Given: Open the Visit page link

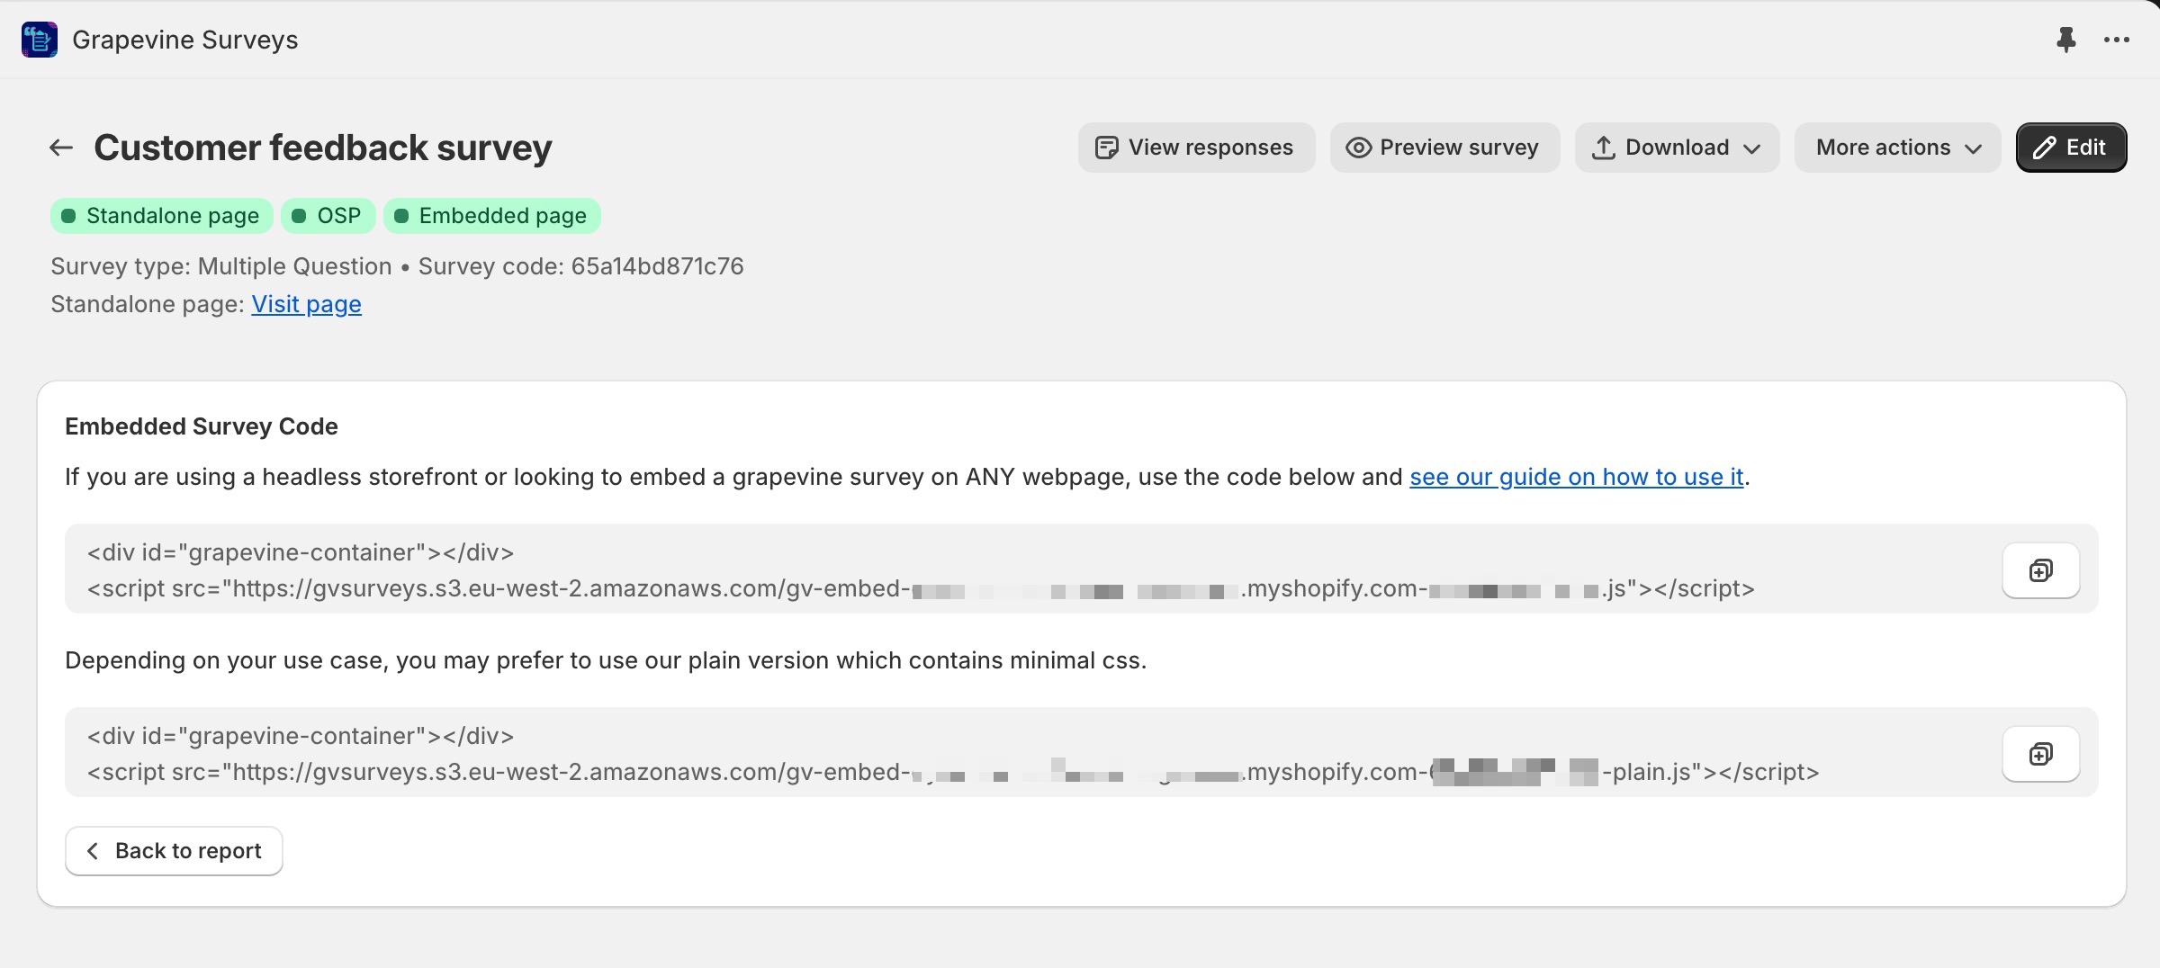Looking at the screenshot, I should point(306,304).
